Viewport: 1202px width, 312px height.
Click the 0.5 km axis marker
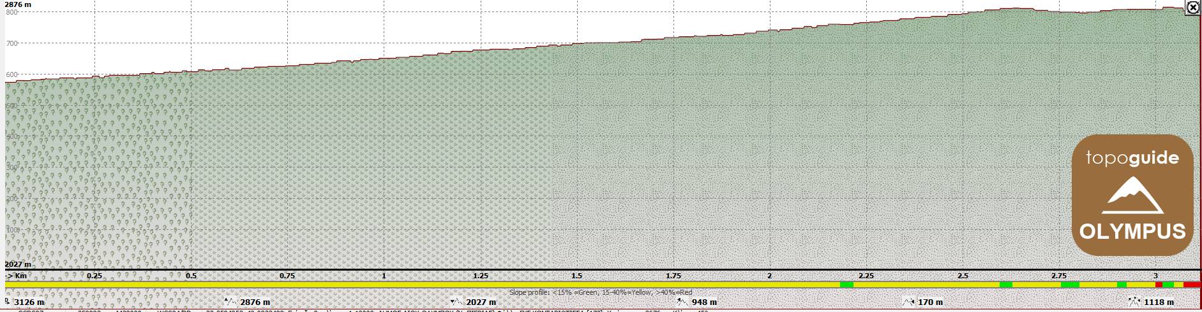[x=191, y=276]
